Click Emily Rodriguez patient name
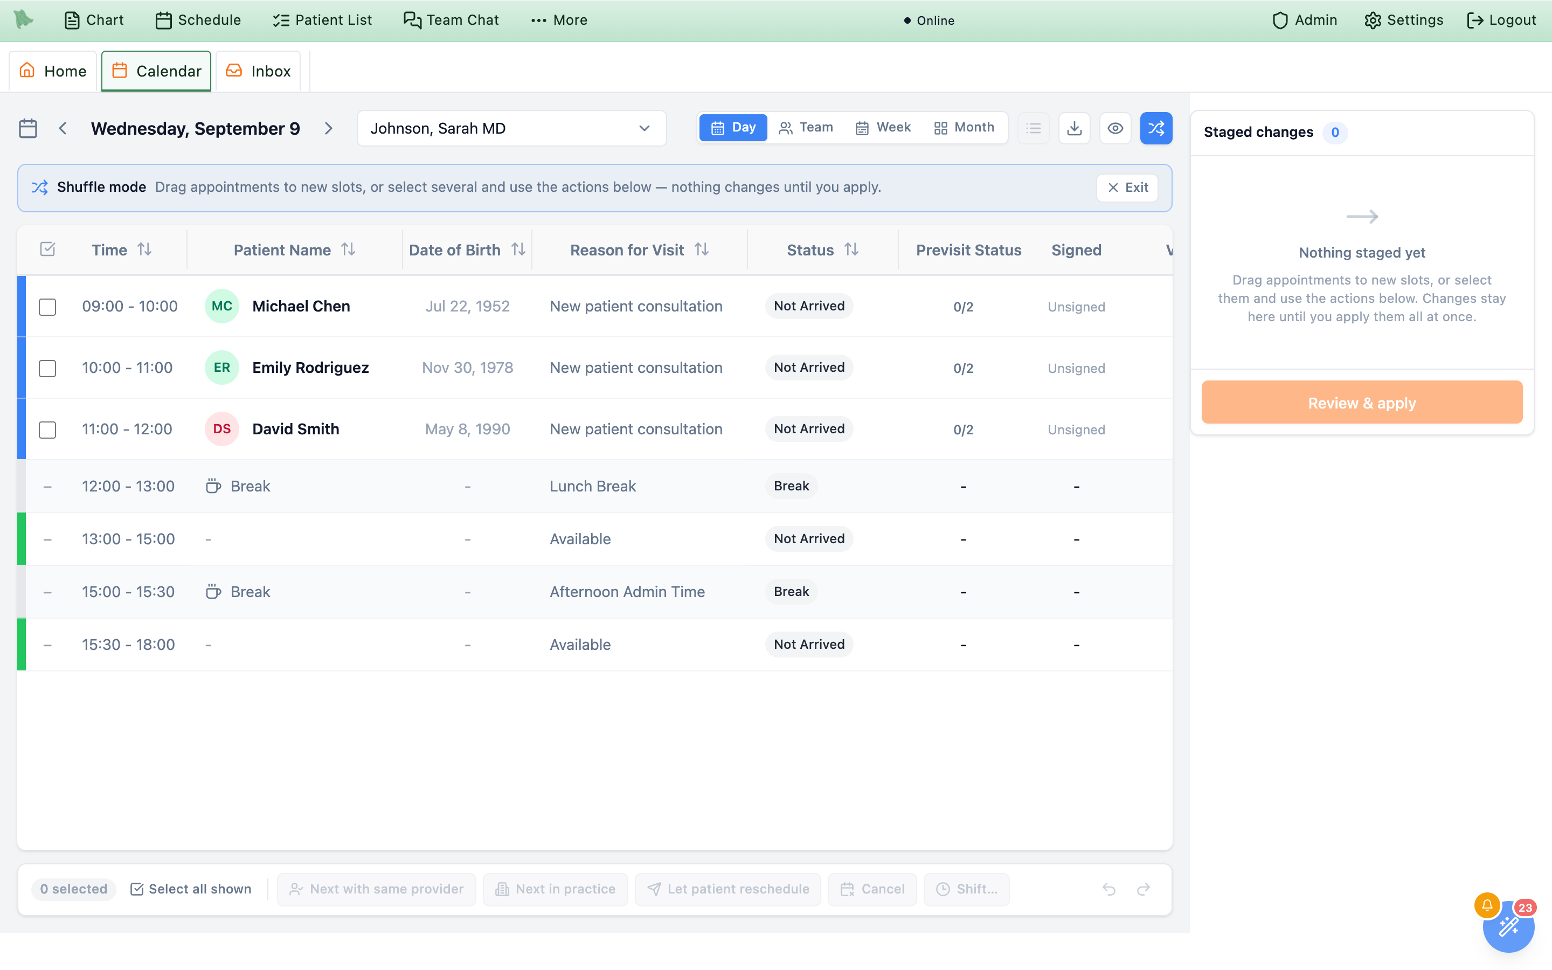The height and width of the screenshot is (970, 1552). coord(310,368)
